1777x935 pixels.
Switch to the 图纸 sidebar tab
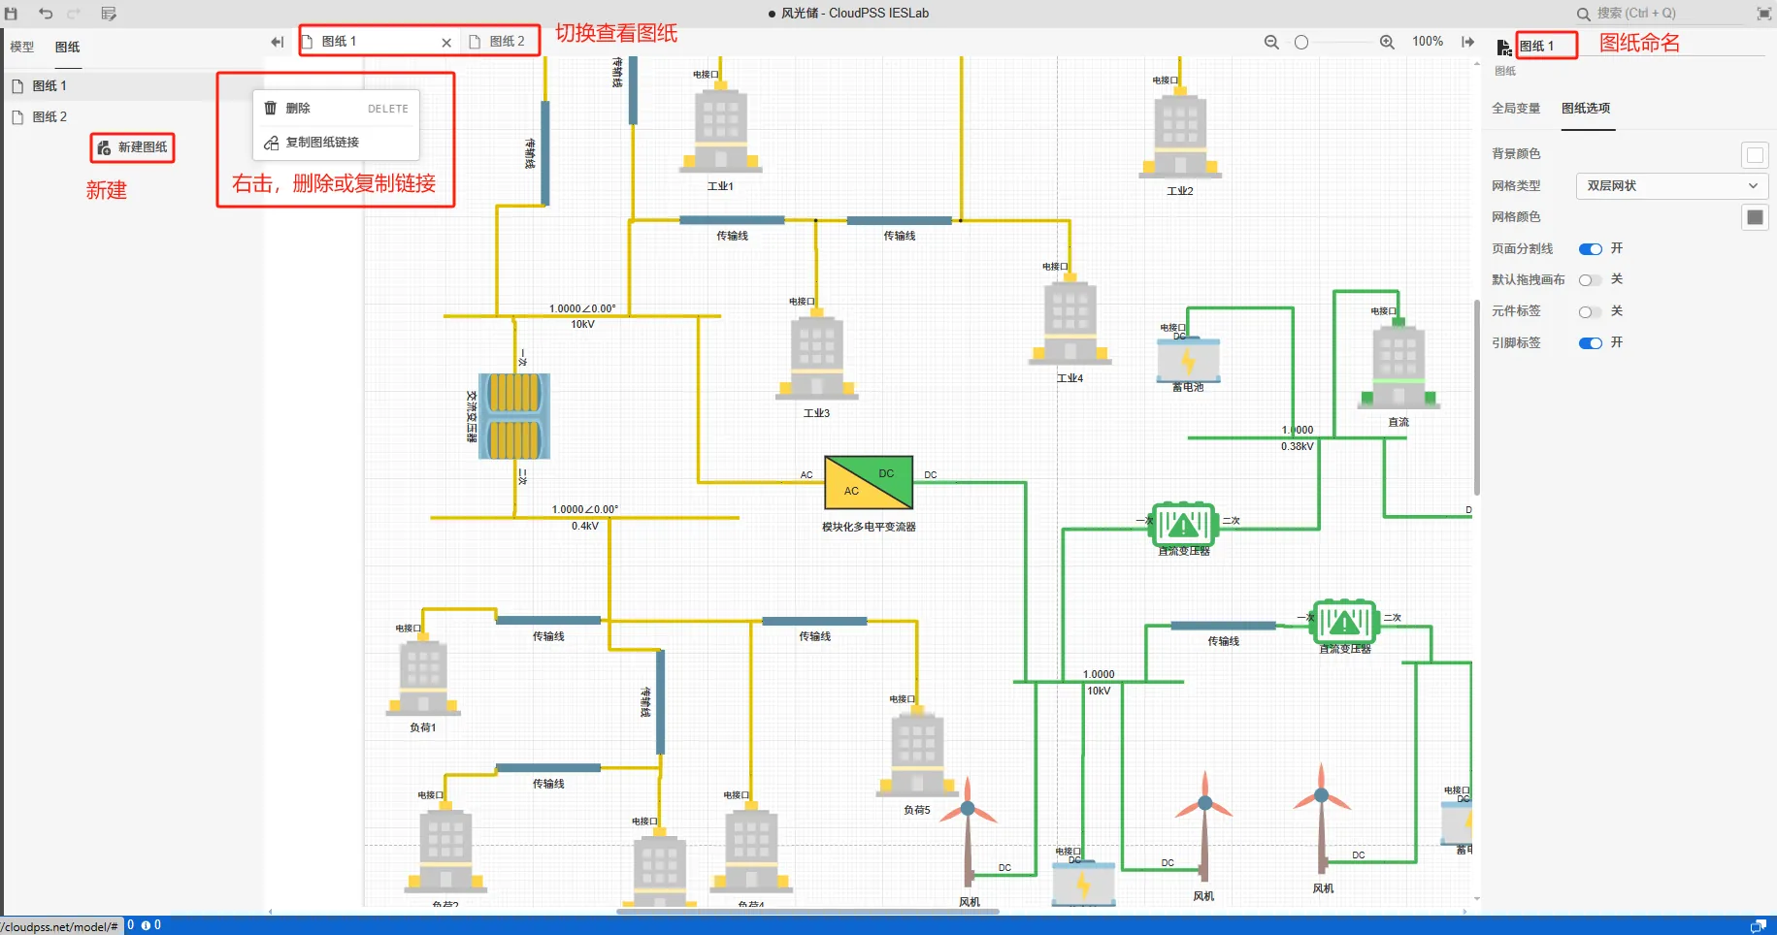[68, 47]
